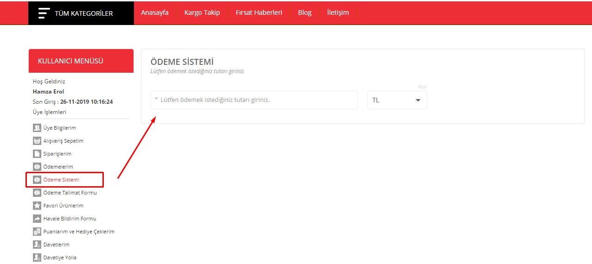
Task: Open the Havale Bildirim Formu link
Action: (70, 219)
